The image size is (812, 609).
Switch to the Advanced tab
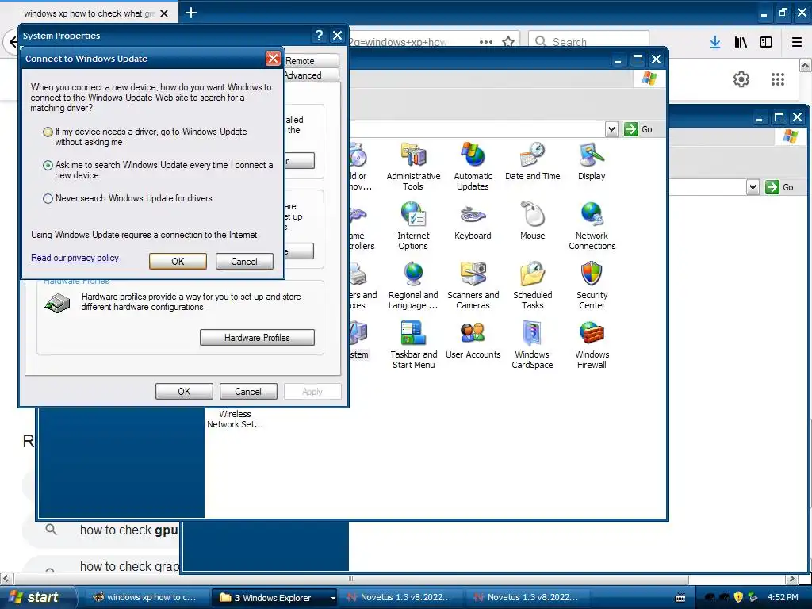[311, 75]
